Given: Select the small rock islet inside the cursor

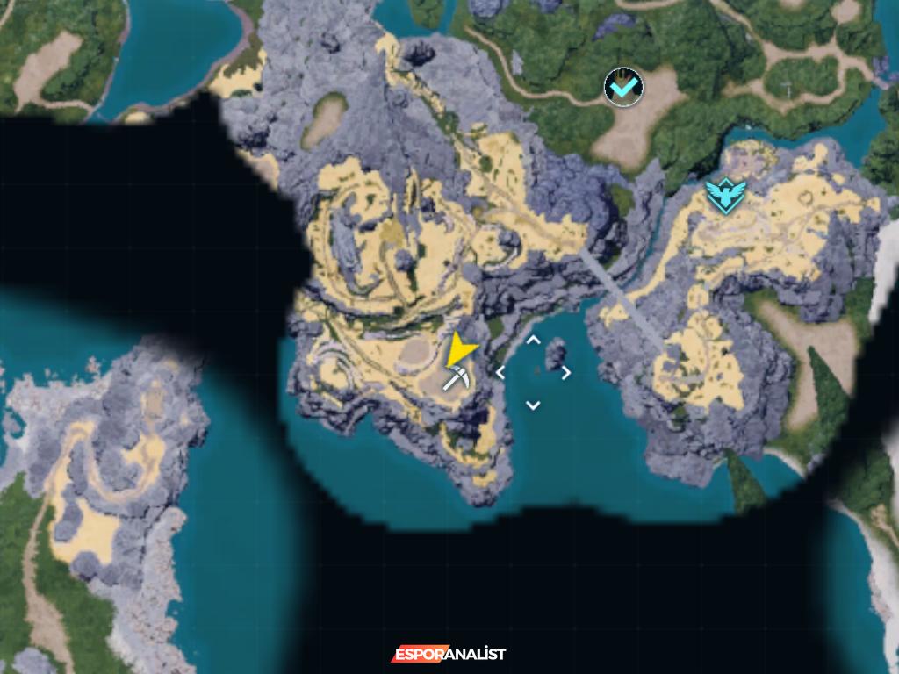Looking at the screenshot, I should click(x=555, y=355).
